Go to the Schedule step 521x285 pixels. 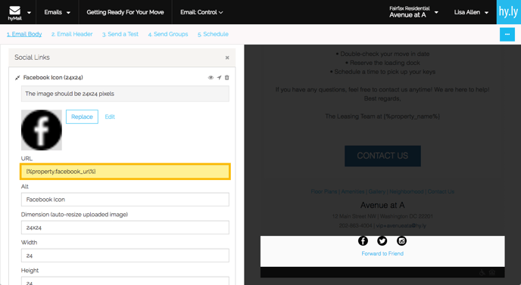coord(213,34)
